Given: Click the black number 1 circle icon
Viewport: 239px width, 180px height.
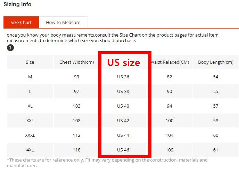Looking at the screenshot, I should (10, 48).
